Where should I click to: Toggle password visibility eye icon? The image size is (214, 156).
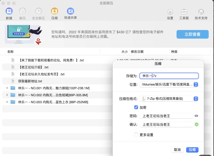[x=196, y=116]
